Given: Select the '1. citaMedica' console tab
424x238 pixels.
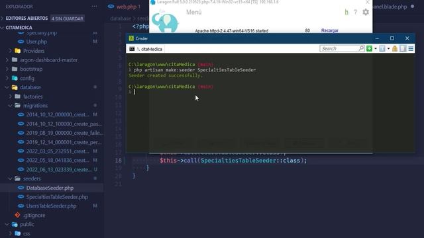Looking at the screenshot, I should [146, 49].
